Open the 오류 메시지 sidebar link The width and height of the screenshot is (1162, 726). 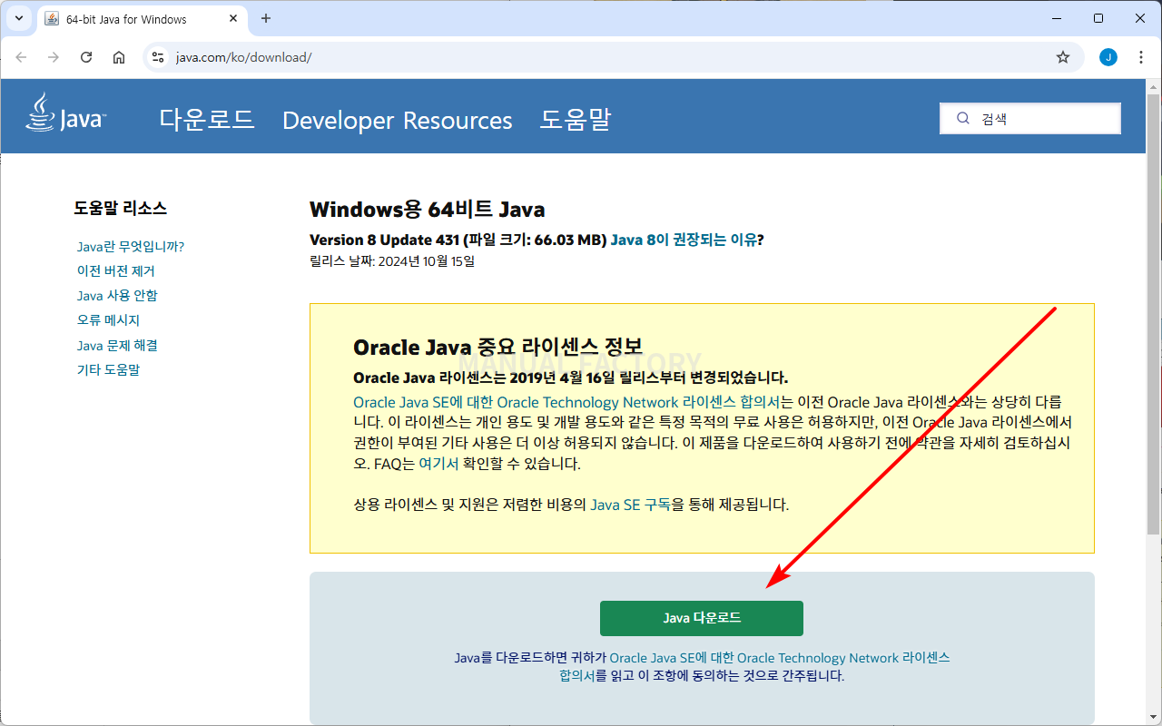(108, 320)
